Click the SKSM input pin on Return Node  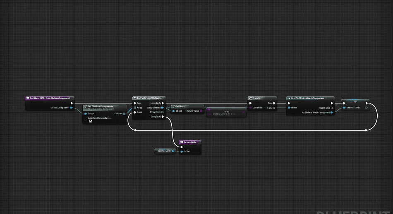pyautogui.click(x=182, y=151)
